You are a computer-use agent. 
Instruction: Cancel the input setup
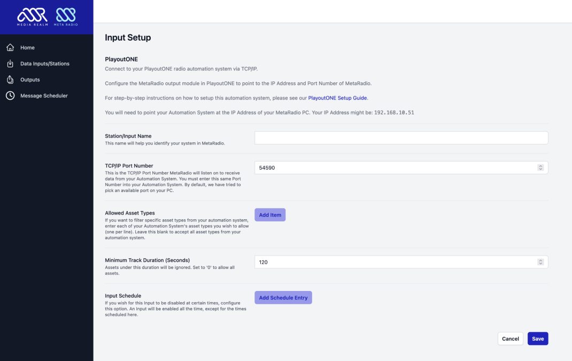510,339
